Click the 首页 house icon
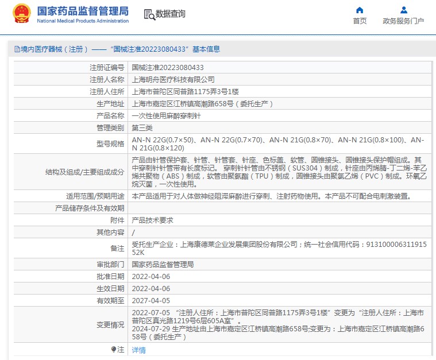436x360 pixels. [x=360, y=10]
